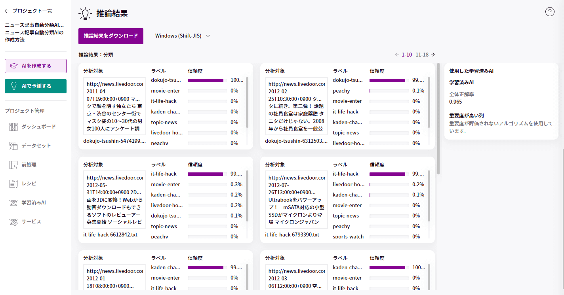Screen dimensions: 564x295
Task: Select the Dataset icon in sidebar
Action: (14, 146)
